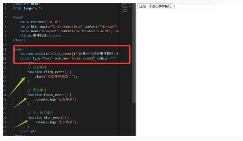Click console.log('获取焦点') statement

pyautogui.click(x=56, y=99)
